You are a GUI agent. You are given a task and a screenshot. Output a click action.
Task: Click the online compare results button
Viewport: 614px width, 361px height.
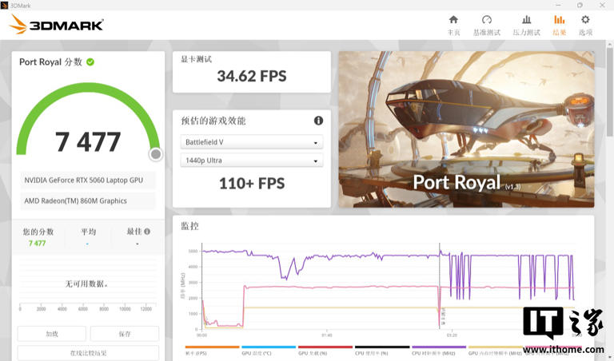[88, 353]
